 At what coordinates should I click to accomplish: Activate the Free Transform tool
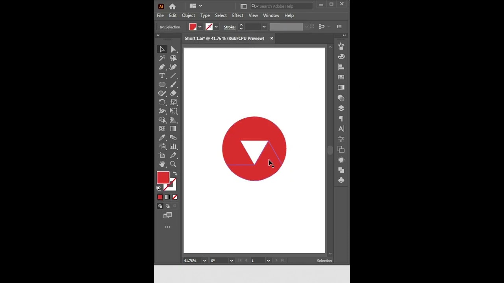173,111
